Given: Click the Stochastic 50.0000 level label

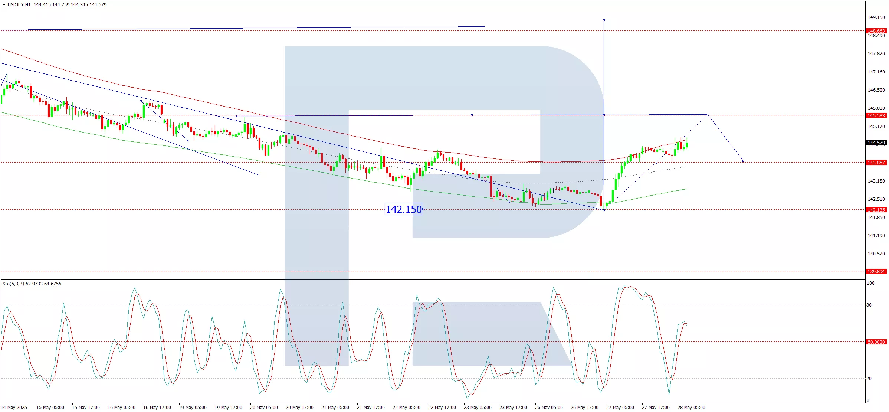Looking at the screenshot, I should [x=876, y=342].
